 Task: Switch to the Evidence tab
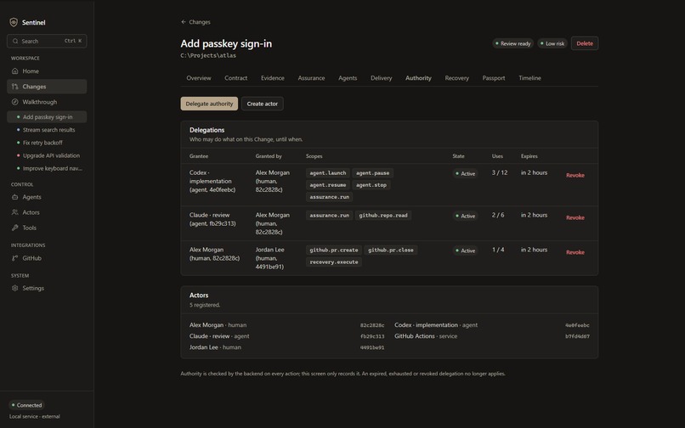273,78
